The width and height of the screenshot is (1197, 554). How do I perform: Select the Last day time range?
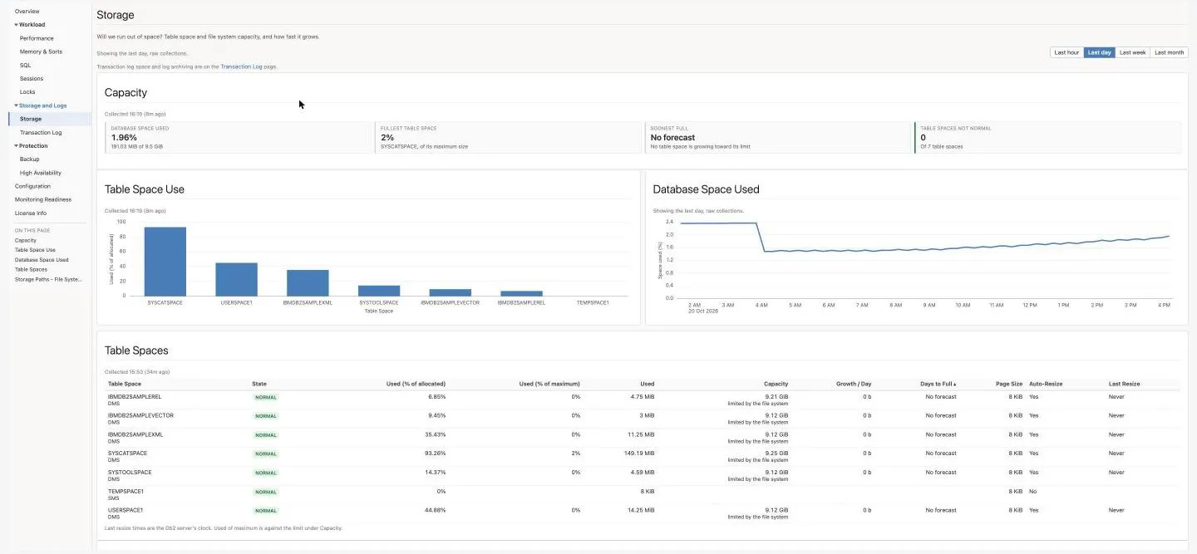tap(1099, 52)
